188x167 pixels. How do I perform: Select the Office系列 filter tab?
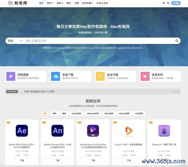[x=109, y=113]
